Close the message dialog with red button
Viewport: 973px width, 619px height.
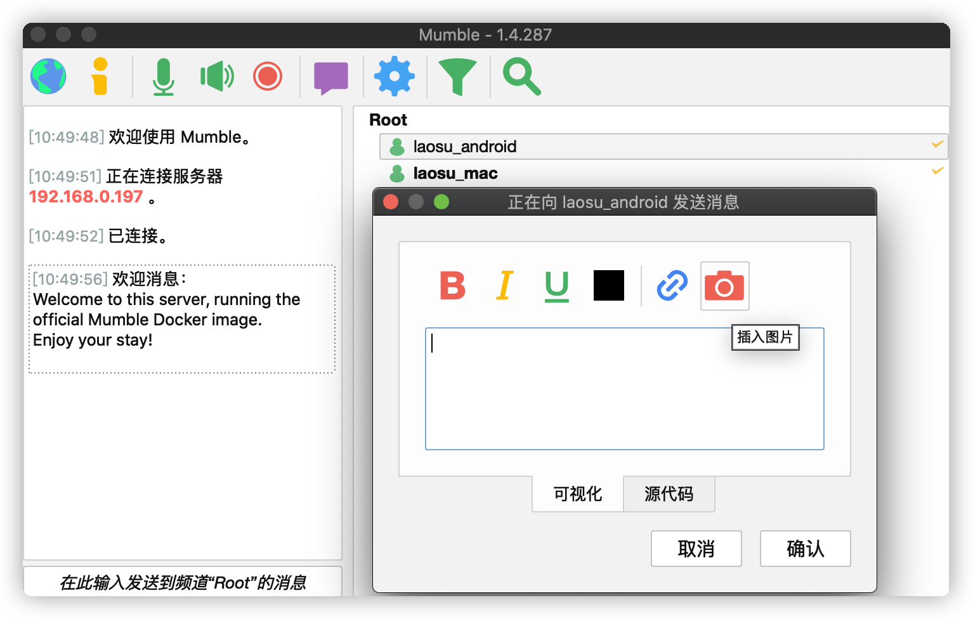coord(391,202)
